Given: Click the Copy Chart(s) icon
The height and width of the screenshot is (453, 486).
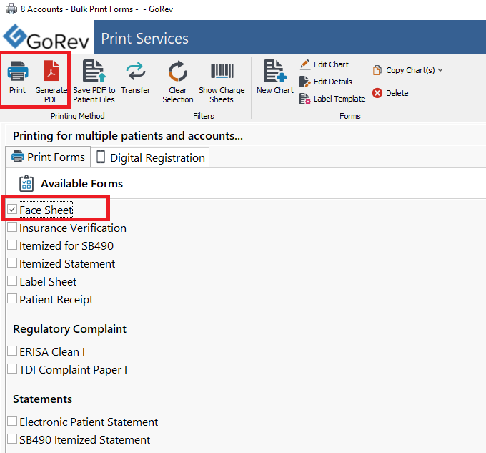Looking at the screenshot, I should [377, 70].
